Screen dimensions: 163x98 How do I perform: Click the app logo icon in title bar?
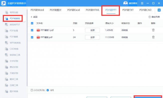click(4, 3)
